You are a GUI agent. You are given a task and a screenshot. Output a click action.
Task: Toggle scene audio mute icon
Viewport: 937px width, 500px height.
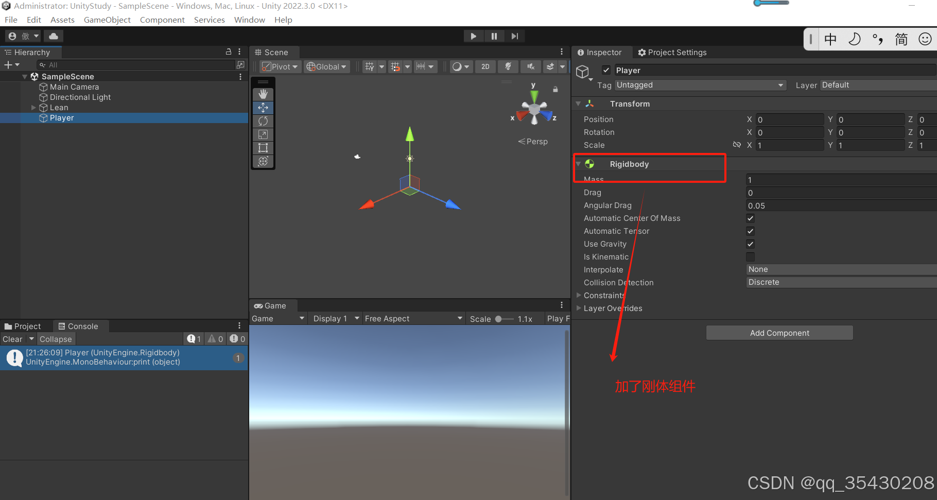[531, 66]
